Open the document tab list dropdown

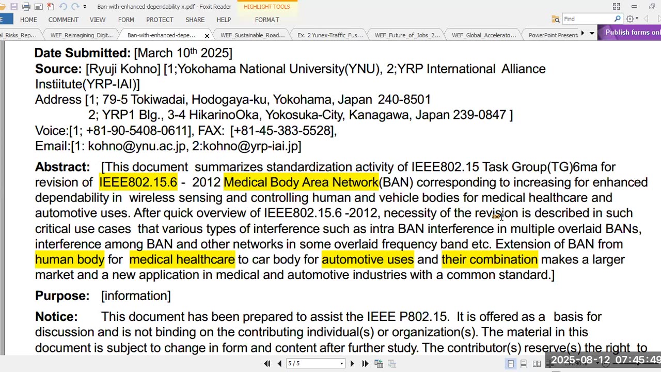(592, 33)
